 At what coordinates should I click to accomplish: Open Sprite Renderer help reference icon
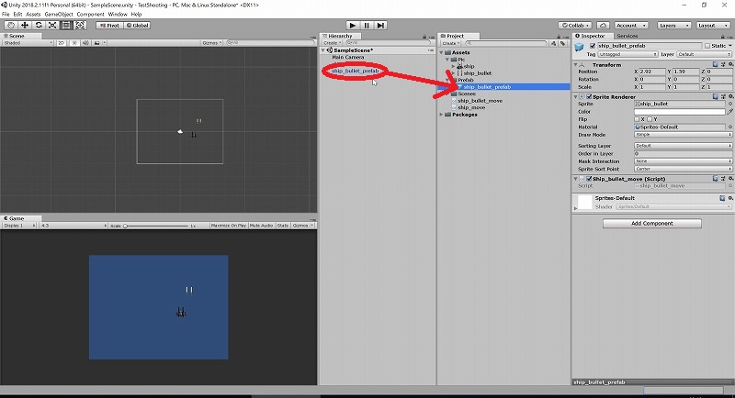716,96
